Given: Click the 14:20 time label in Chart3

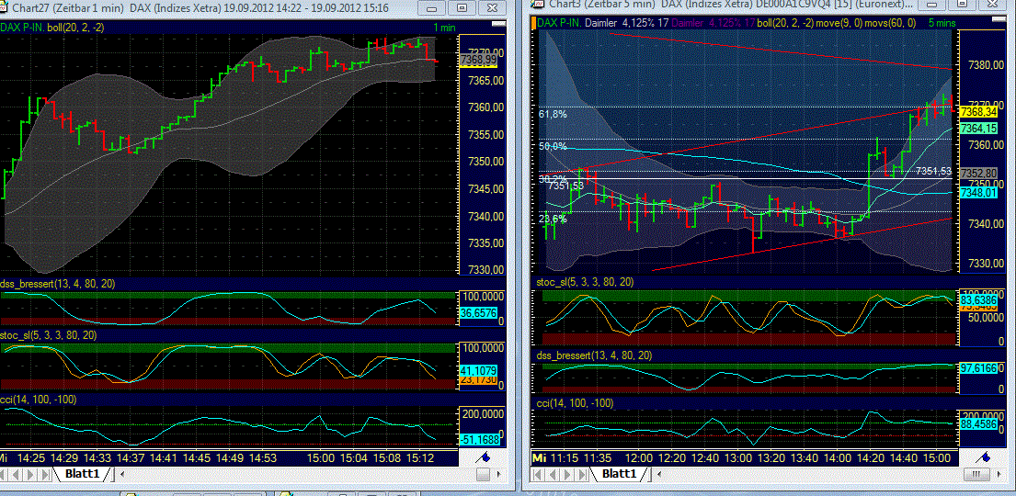Looking at the screenshot, I should point(871,457).
